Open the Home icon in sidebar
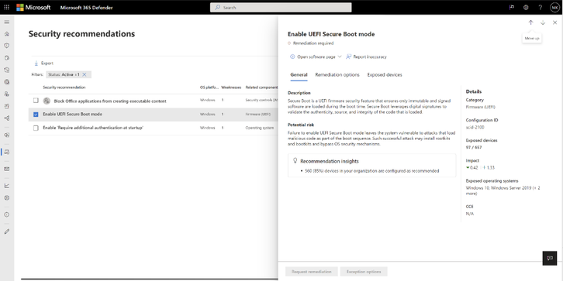This screenshot has width=563, height=281. tap(7, 34)
